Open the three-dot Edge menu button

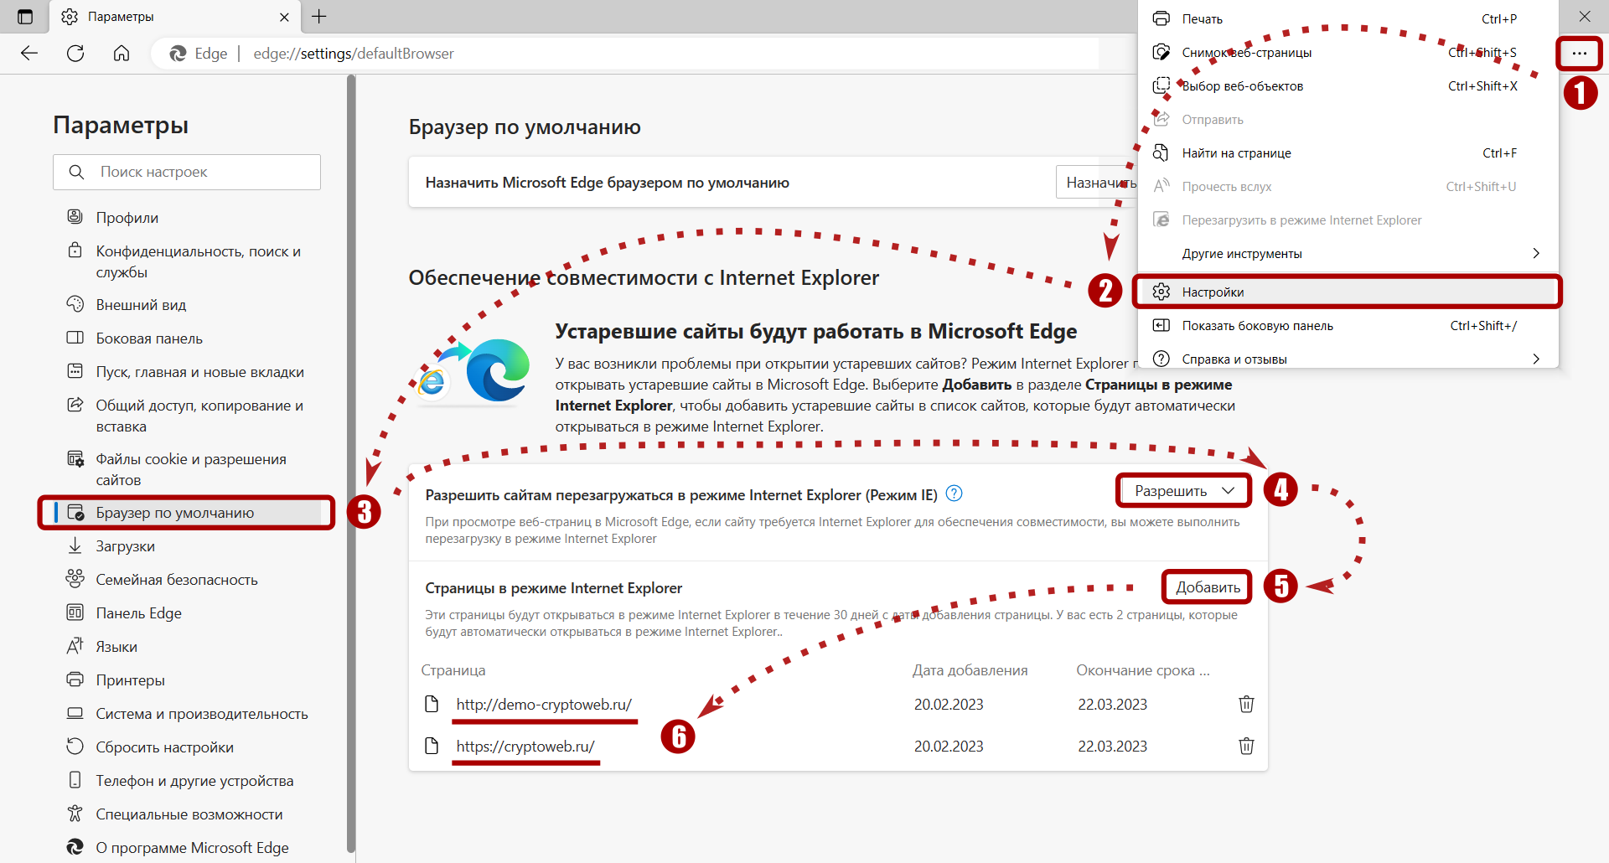tap(1580, 54)
